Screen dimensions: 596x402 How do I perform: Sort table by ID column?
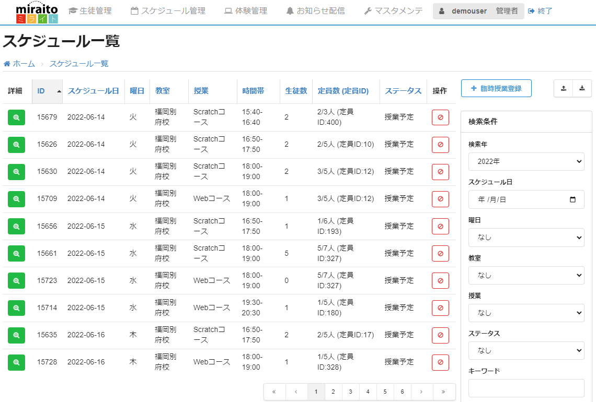click(x=47, y=91)
